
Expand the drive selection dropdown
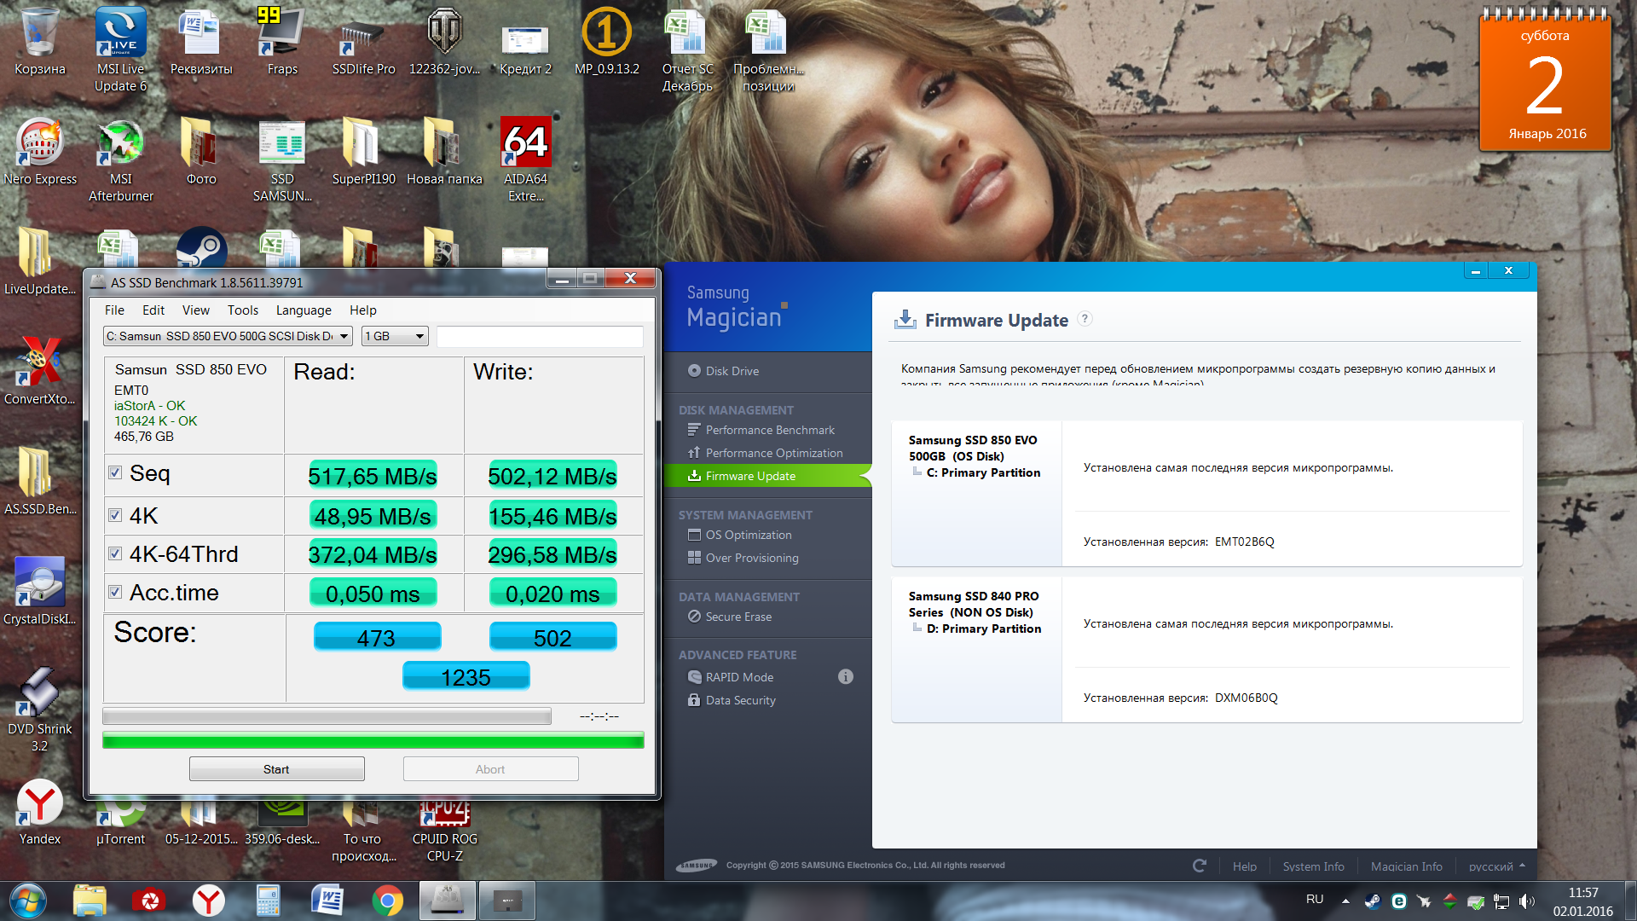(x=344, y=336)
